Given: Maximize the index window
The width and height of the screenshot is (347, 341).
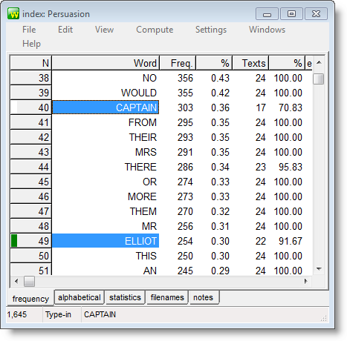Looking at the screenshot, I should tap(291, 14).
